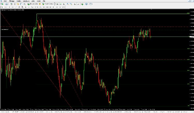Open the Affichage menu
This screenshot has height=113, width=194.
[12, 1]
